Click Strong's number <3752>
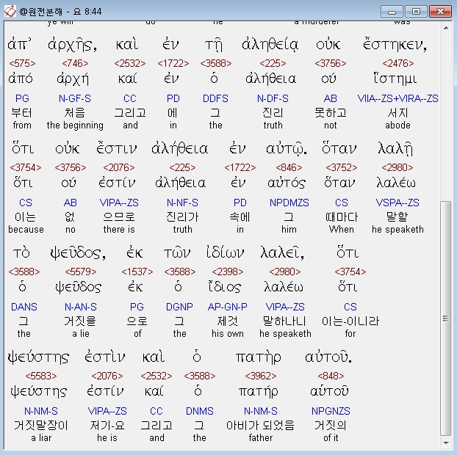 (x=342, y=167)
